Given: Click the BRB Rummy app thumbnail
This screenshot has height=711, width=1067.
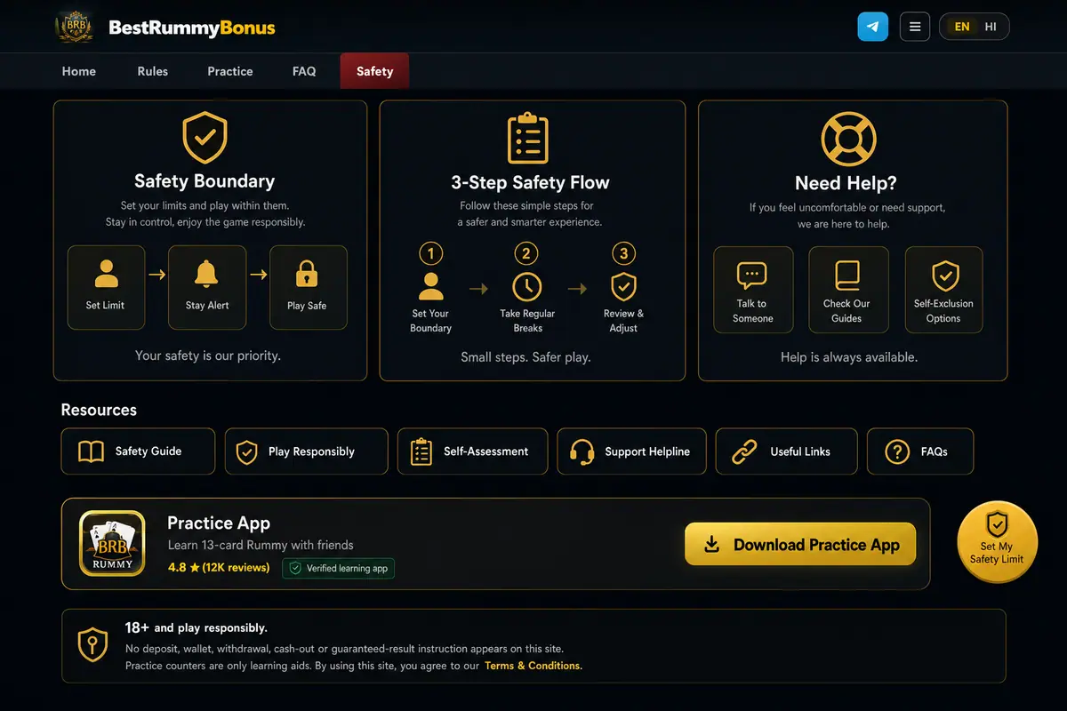Looking at the screenshot, I should point(112,543).
